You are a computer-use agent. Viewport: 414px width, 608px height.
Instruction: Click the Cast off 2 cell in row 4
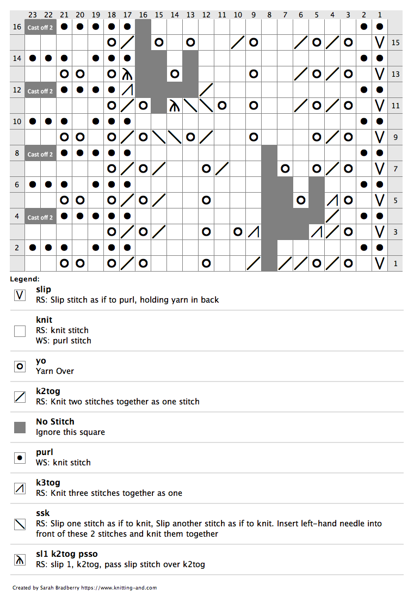click(40, 216)
